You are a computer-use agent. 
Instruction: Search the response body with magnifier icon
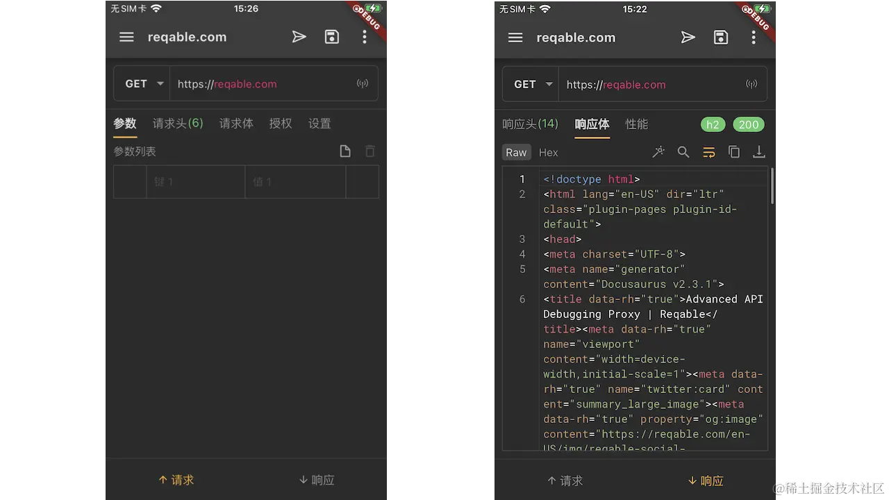[683, 152]
